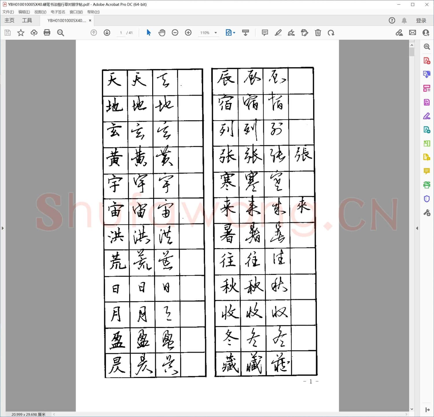This screenshot has height=417, width=434.
Task: Expand the left navigation pane arrow
Action: click(3, 228)
